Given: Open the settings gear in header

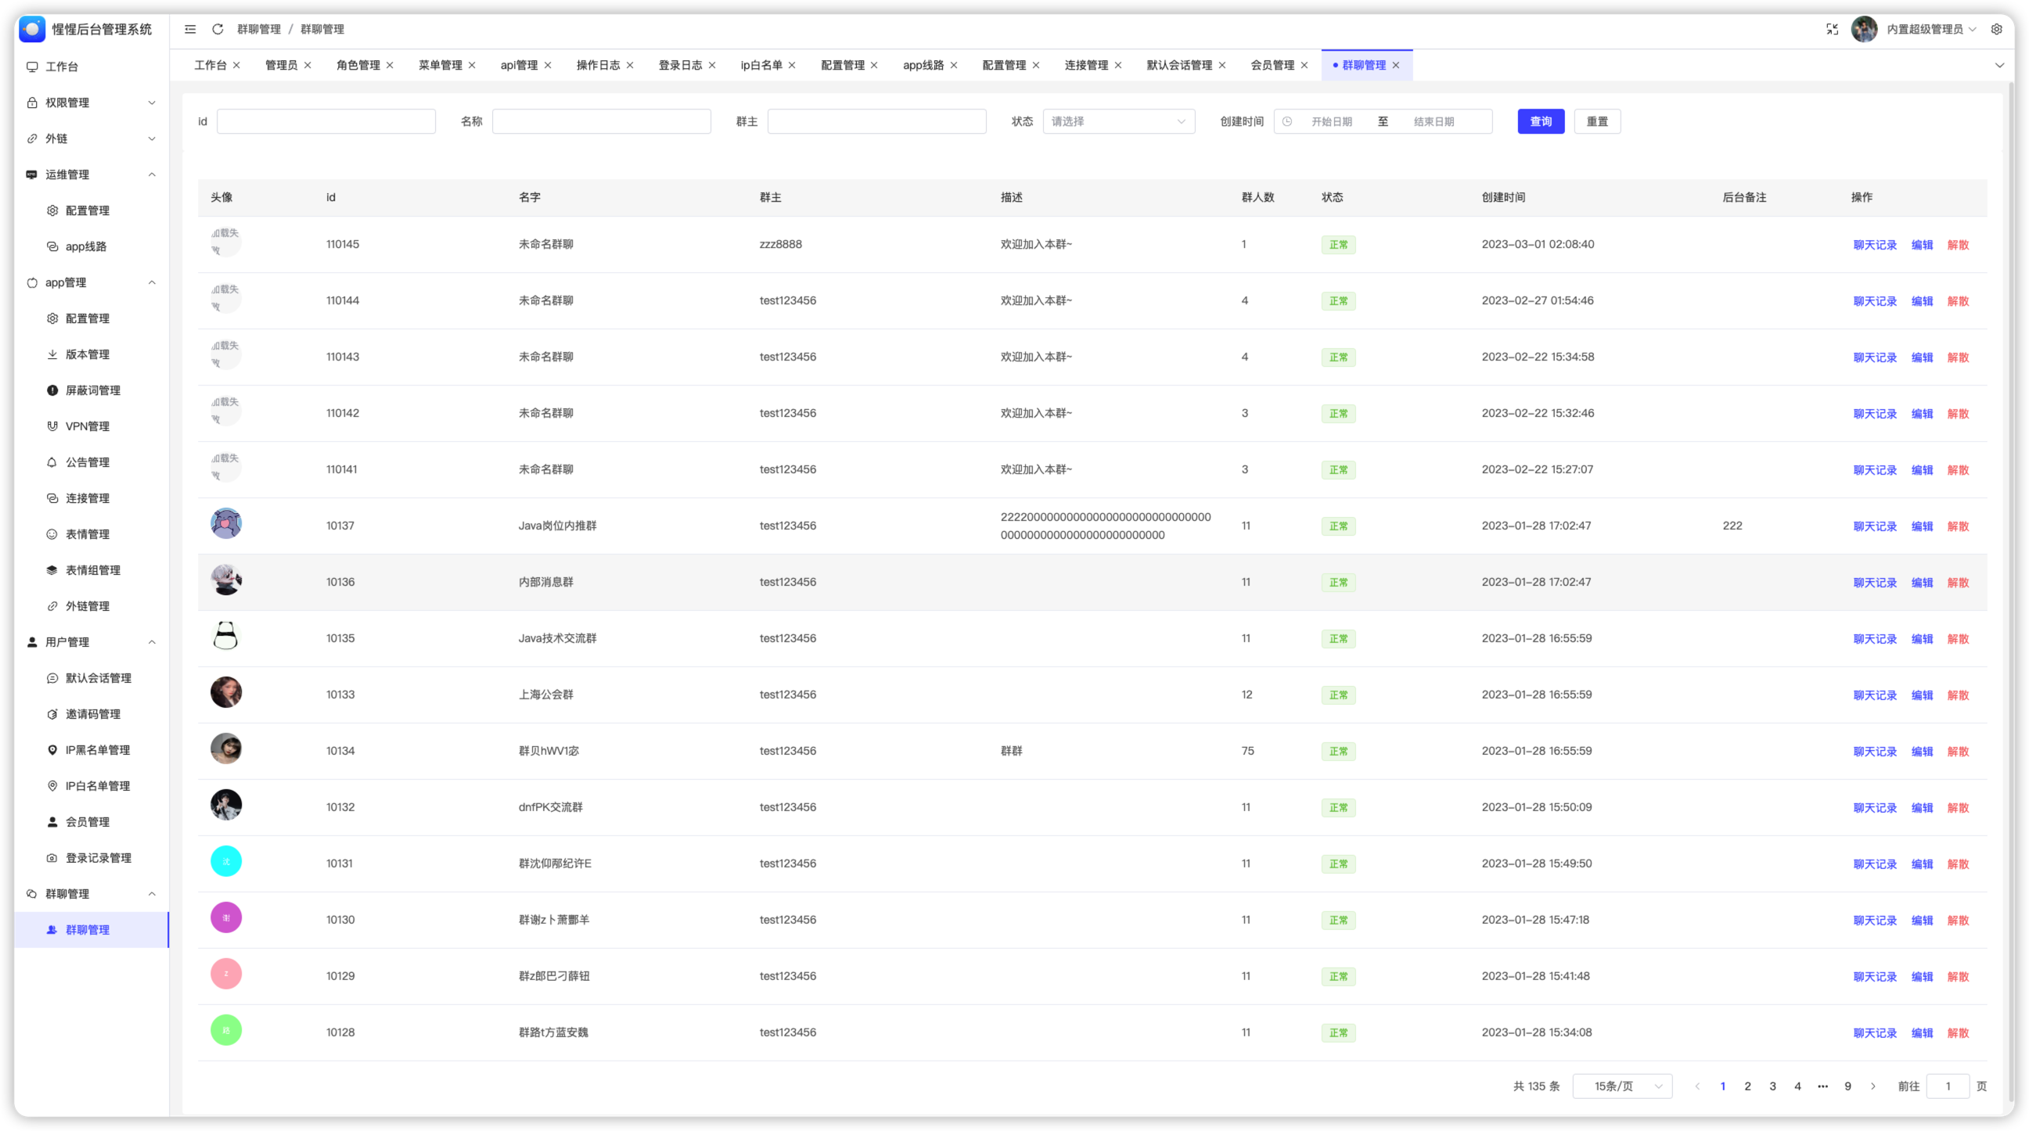Looking at the screenshot, I should 1997,29.
